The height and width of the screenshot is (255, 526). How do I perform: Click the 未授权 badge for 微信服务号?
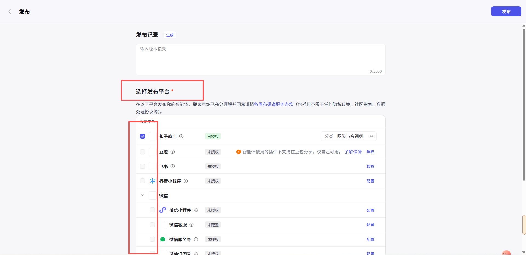[213, 239]
